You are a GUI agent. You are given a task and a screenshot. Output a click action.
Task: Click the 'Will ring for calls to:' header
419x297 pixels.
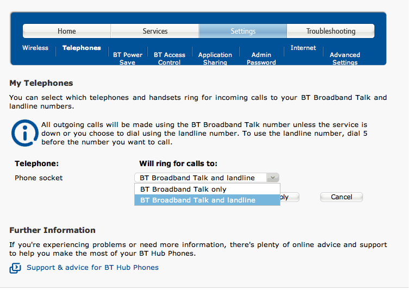click(x=178, y=163)
